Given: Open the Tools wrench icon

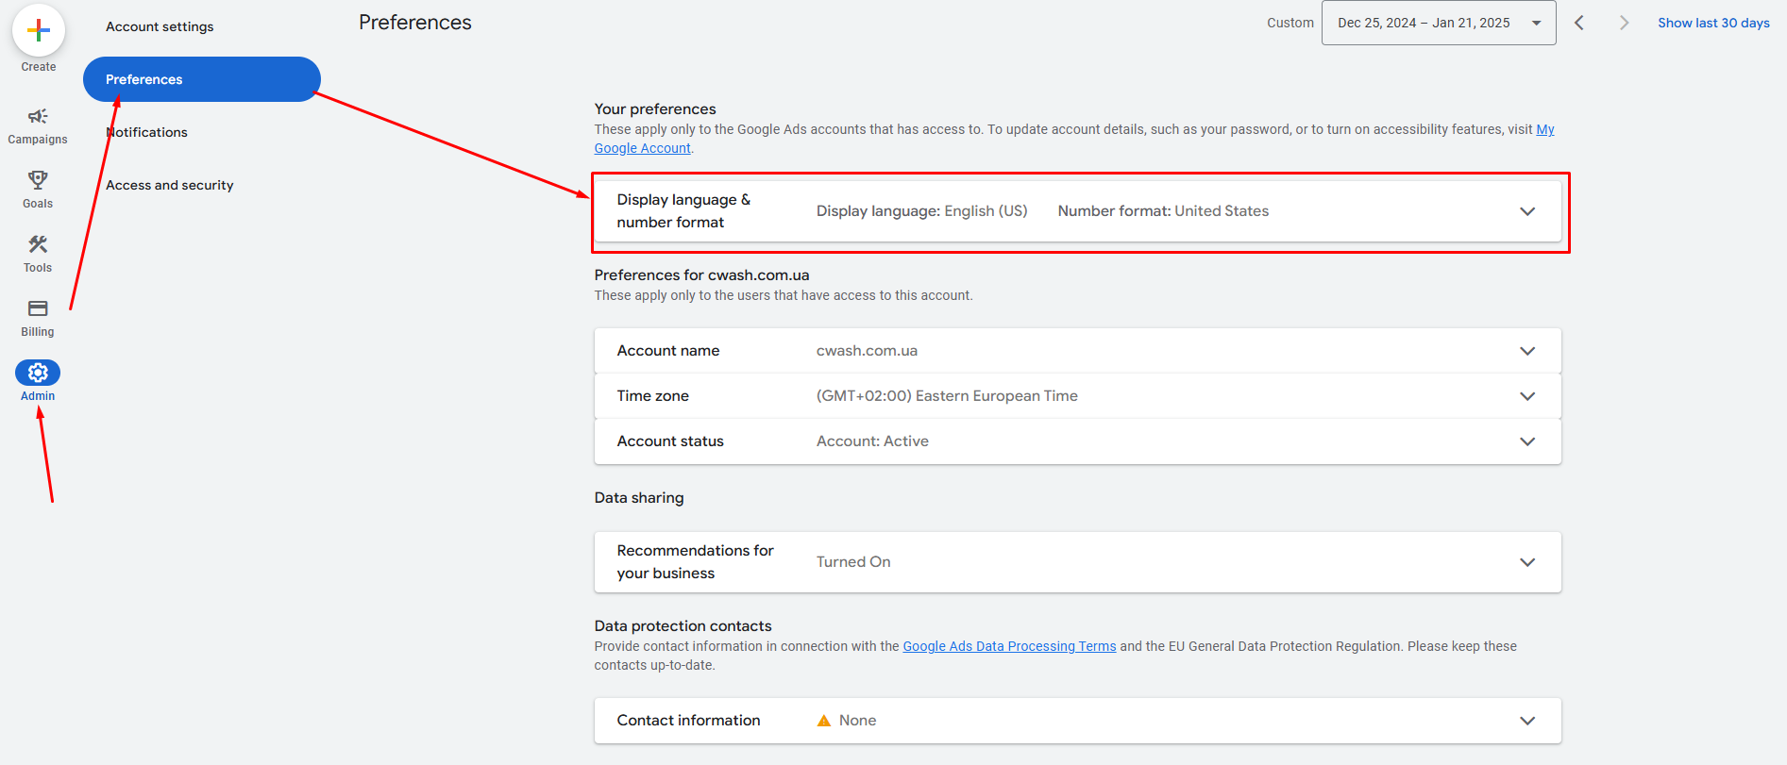Looking at the screenshot, I should [38, 244].
